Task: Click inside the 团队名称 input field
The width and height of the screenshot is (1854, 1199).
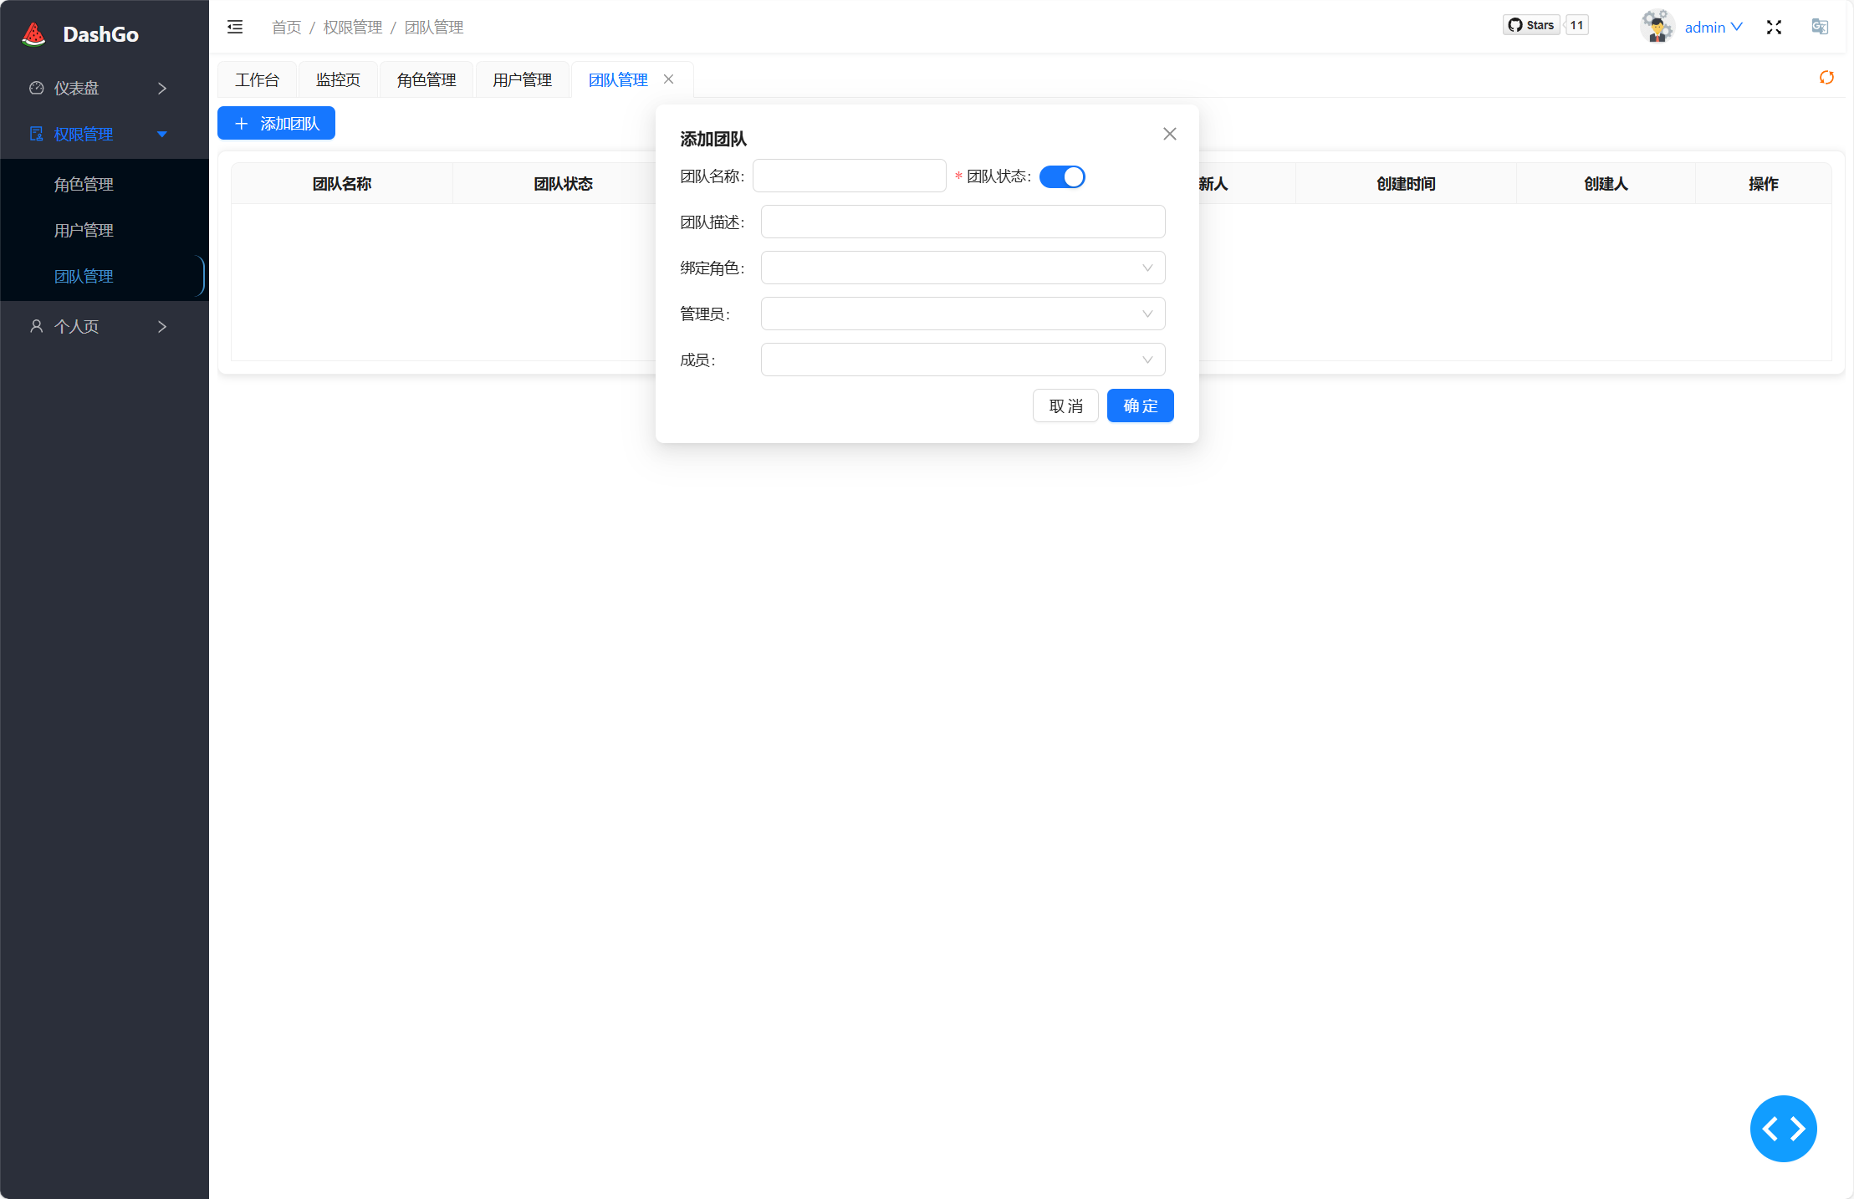Action: (x=849, y=176)
